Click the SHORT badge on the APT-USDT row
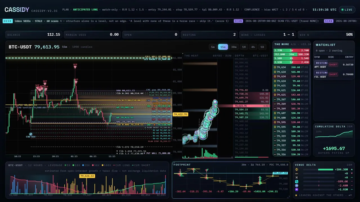This screenshot has height=202, width=360. point(333,65)
